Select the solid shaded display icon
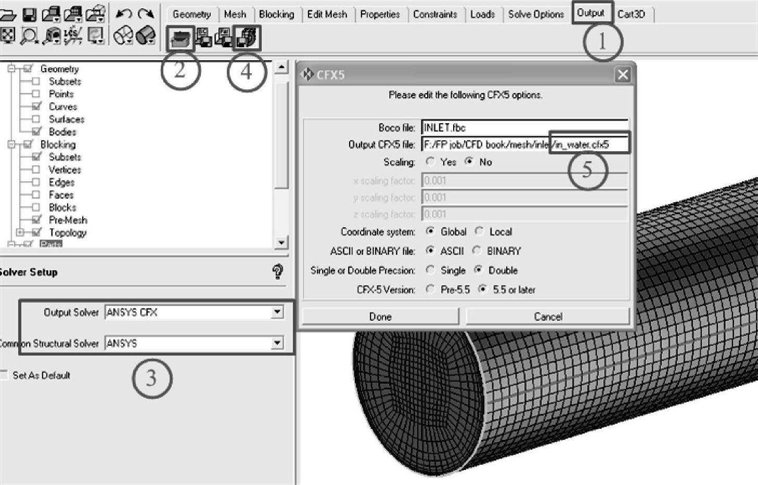The height and width of the screenshot is (485, 758). 146,36
